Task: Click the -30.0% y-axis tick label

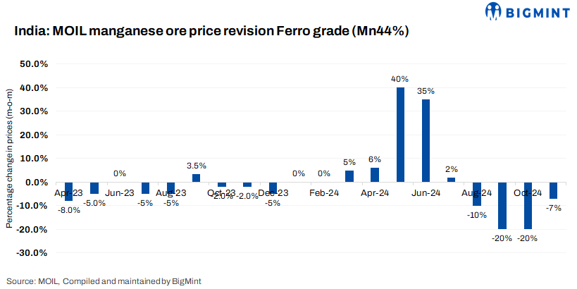Action: tap(32, 252)
